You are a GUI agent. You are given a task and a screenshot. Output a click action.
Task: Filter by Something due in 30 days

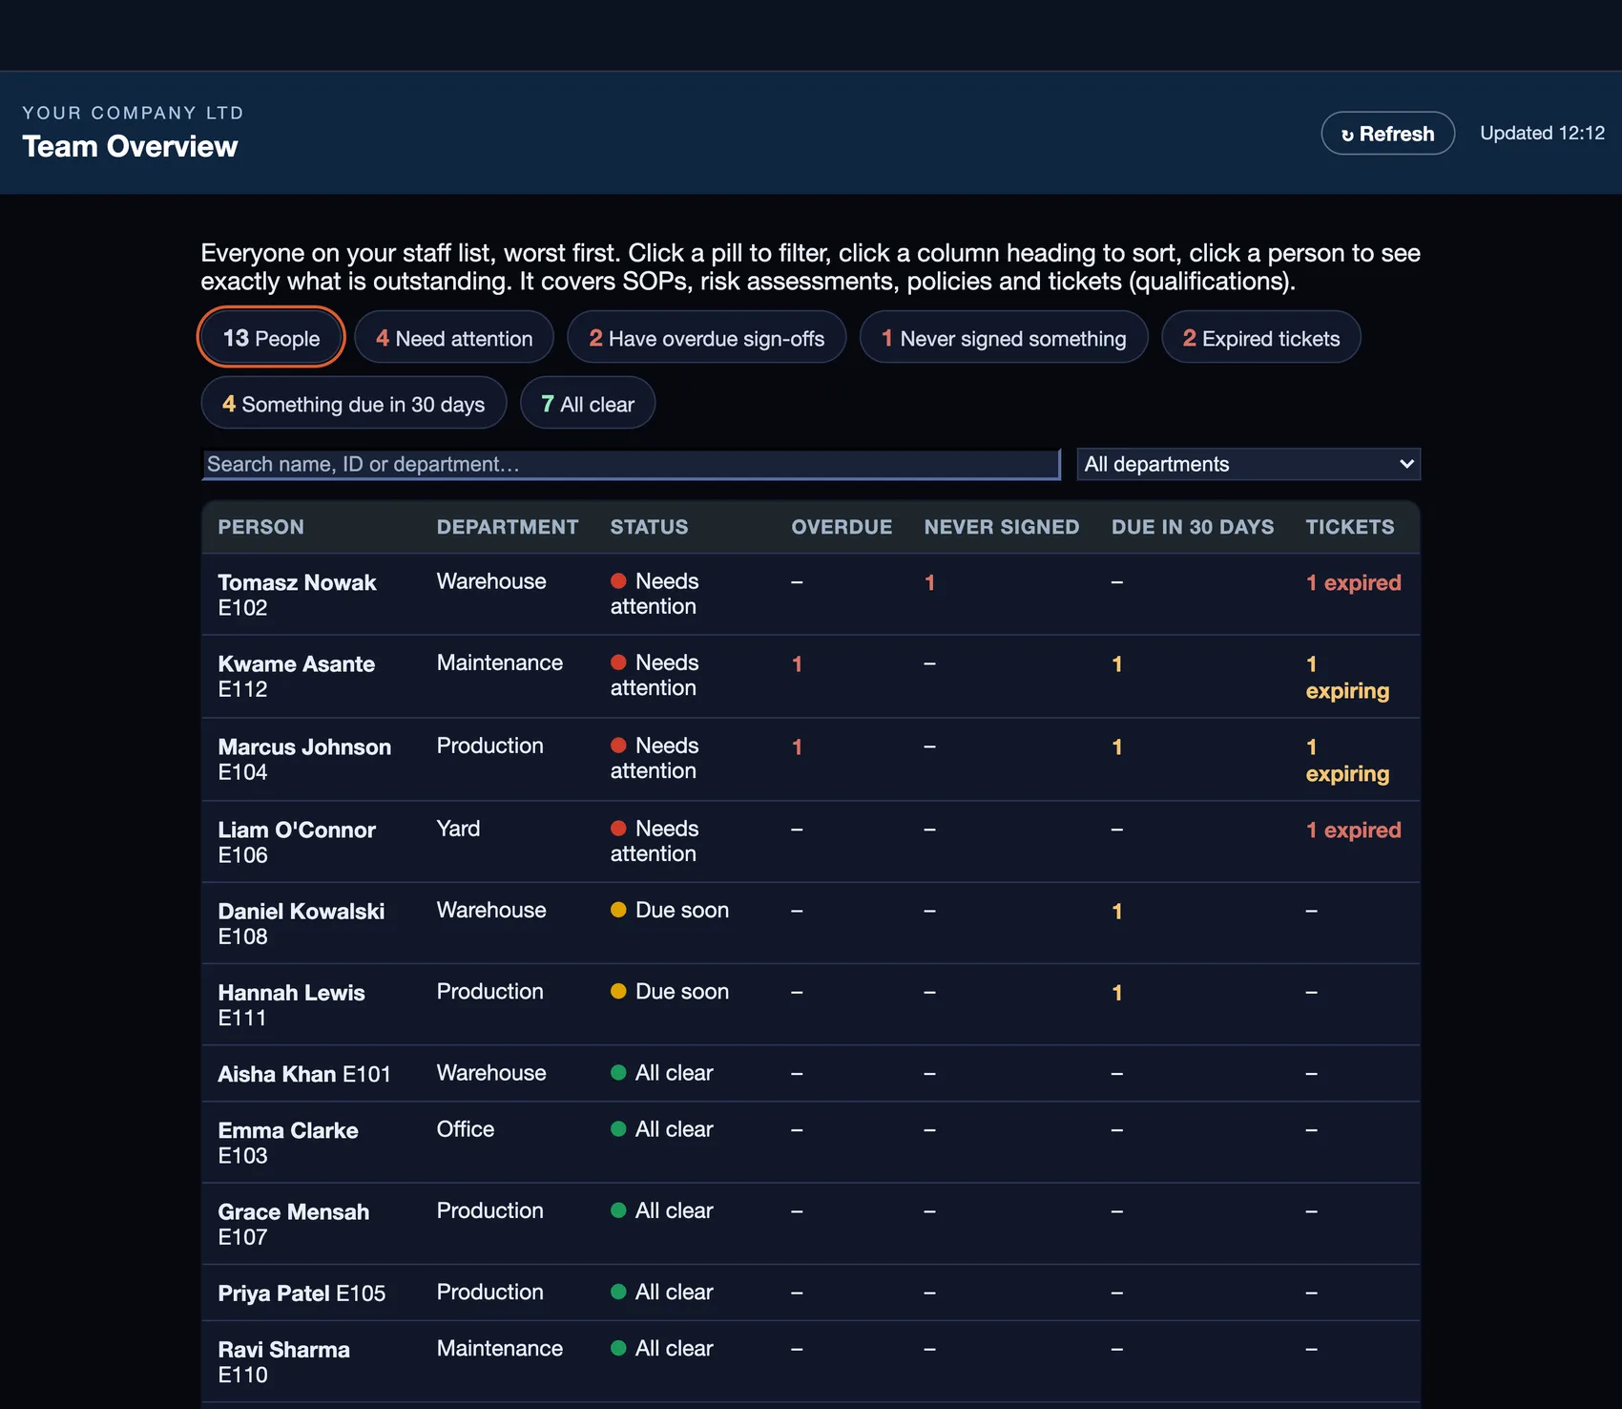point(353,404)
